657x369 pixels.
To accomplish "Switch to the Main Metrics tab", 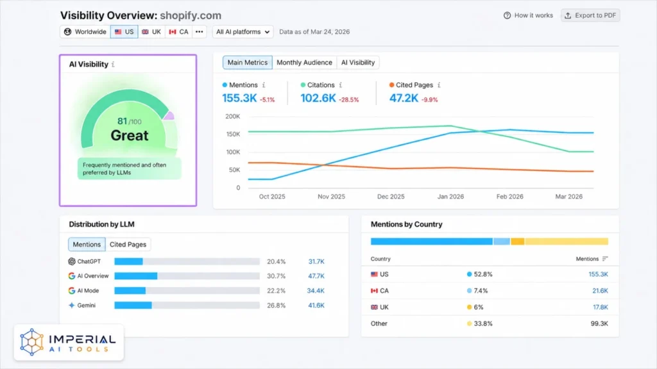I will coord(247,62).
